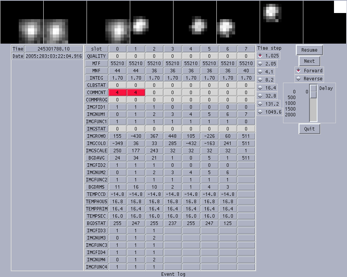Click the COMMPROG row label

click(x=97, y=100)
